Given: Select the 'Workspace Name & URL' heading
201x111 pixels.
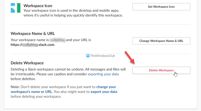Looking at the screenshot, I should pos(33,33).
